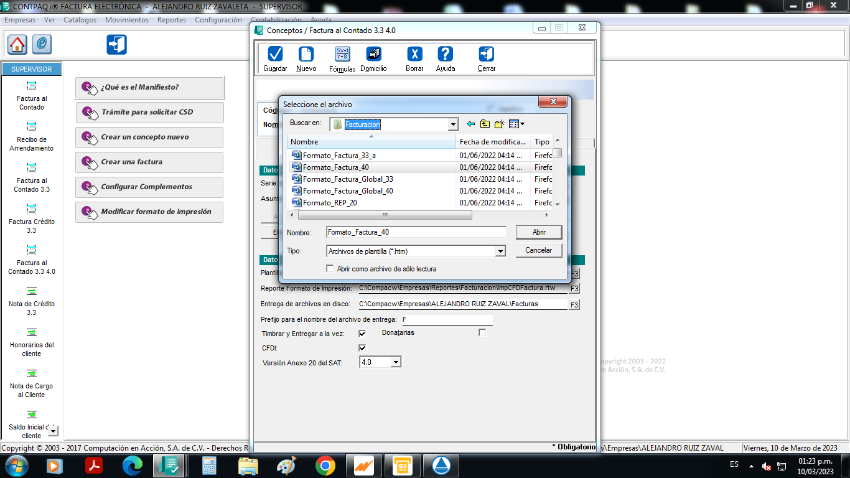
Task: Click the Prefijo para el nombre input field
Action: (447, 319)
